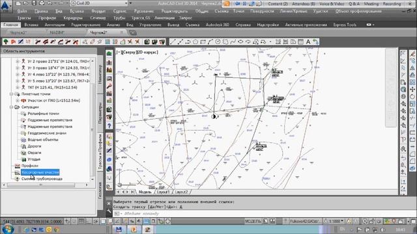The height and width of the screenshot is (234, 417).
Task: Select 'Подземные препятствия' tree item
Action: pos(50,120)
